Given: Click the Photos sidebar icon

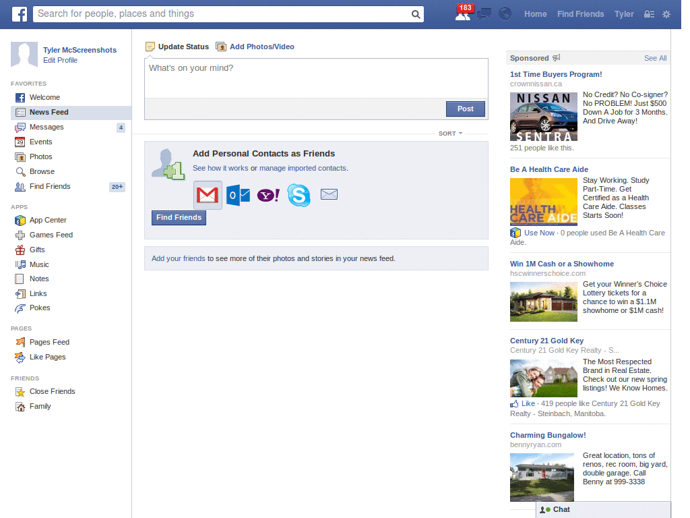Looking at the screenshot, I should click(x=20, y=156).
